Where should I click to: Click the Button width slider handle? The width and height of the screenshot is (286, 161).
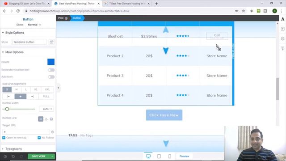tap(7, 109)
